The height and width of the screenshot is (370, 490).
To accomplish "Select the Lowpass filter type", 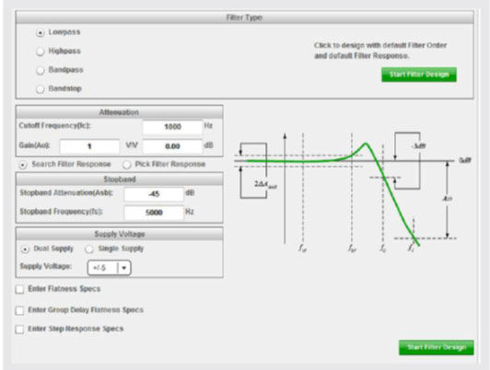I will coord(41,32).
